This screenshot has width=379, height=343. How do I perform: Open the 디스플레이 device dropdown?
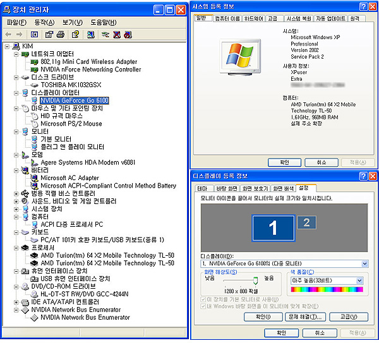coord(364,263)
